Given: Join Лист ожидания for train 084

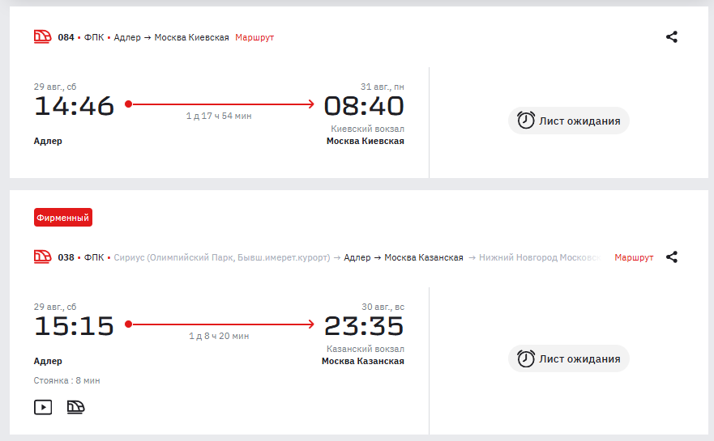Looking at the screenshot, I should [x=569, y=121].
